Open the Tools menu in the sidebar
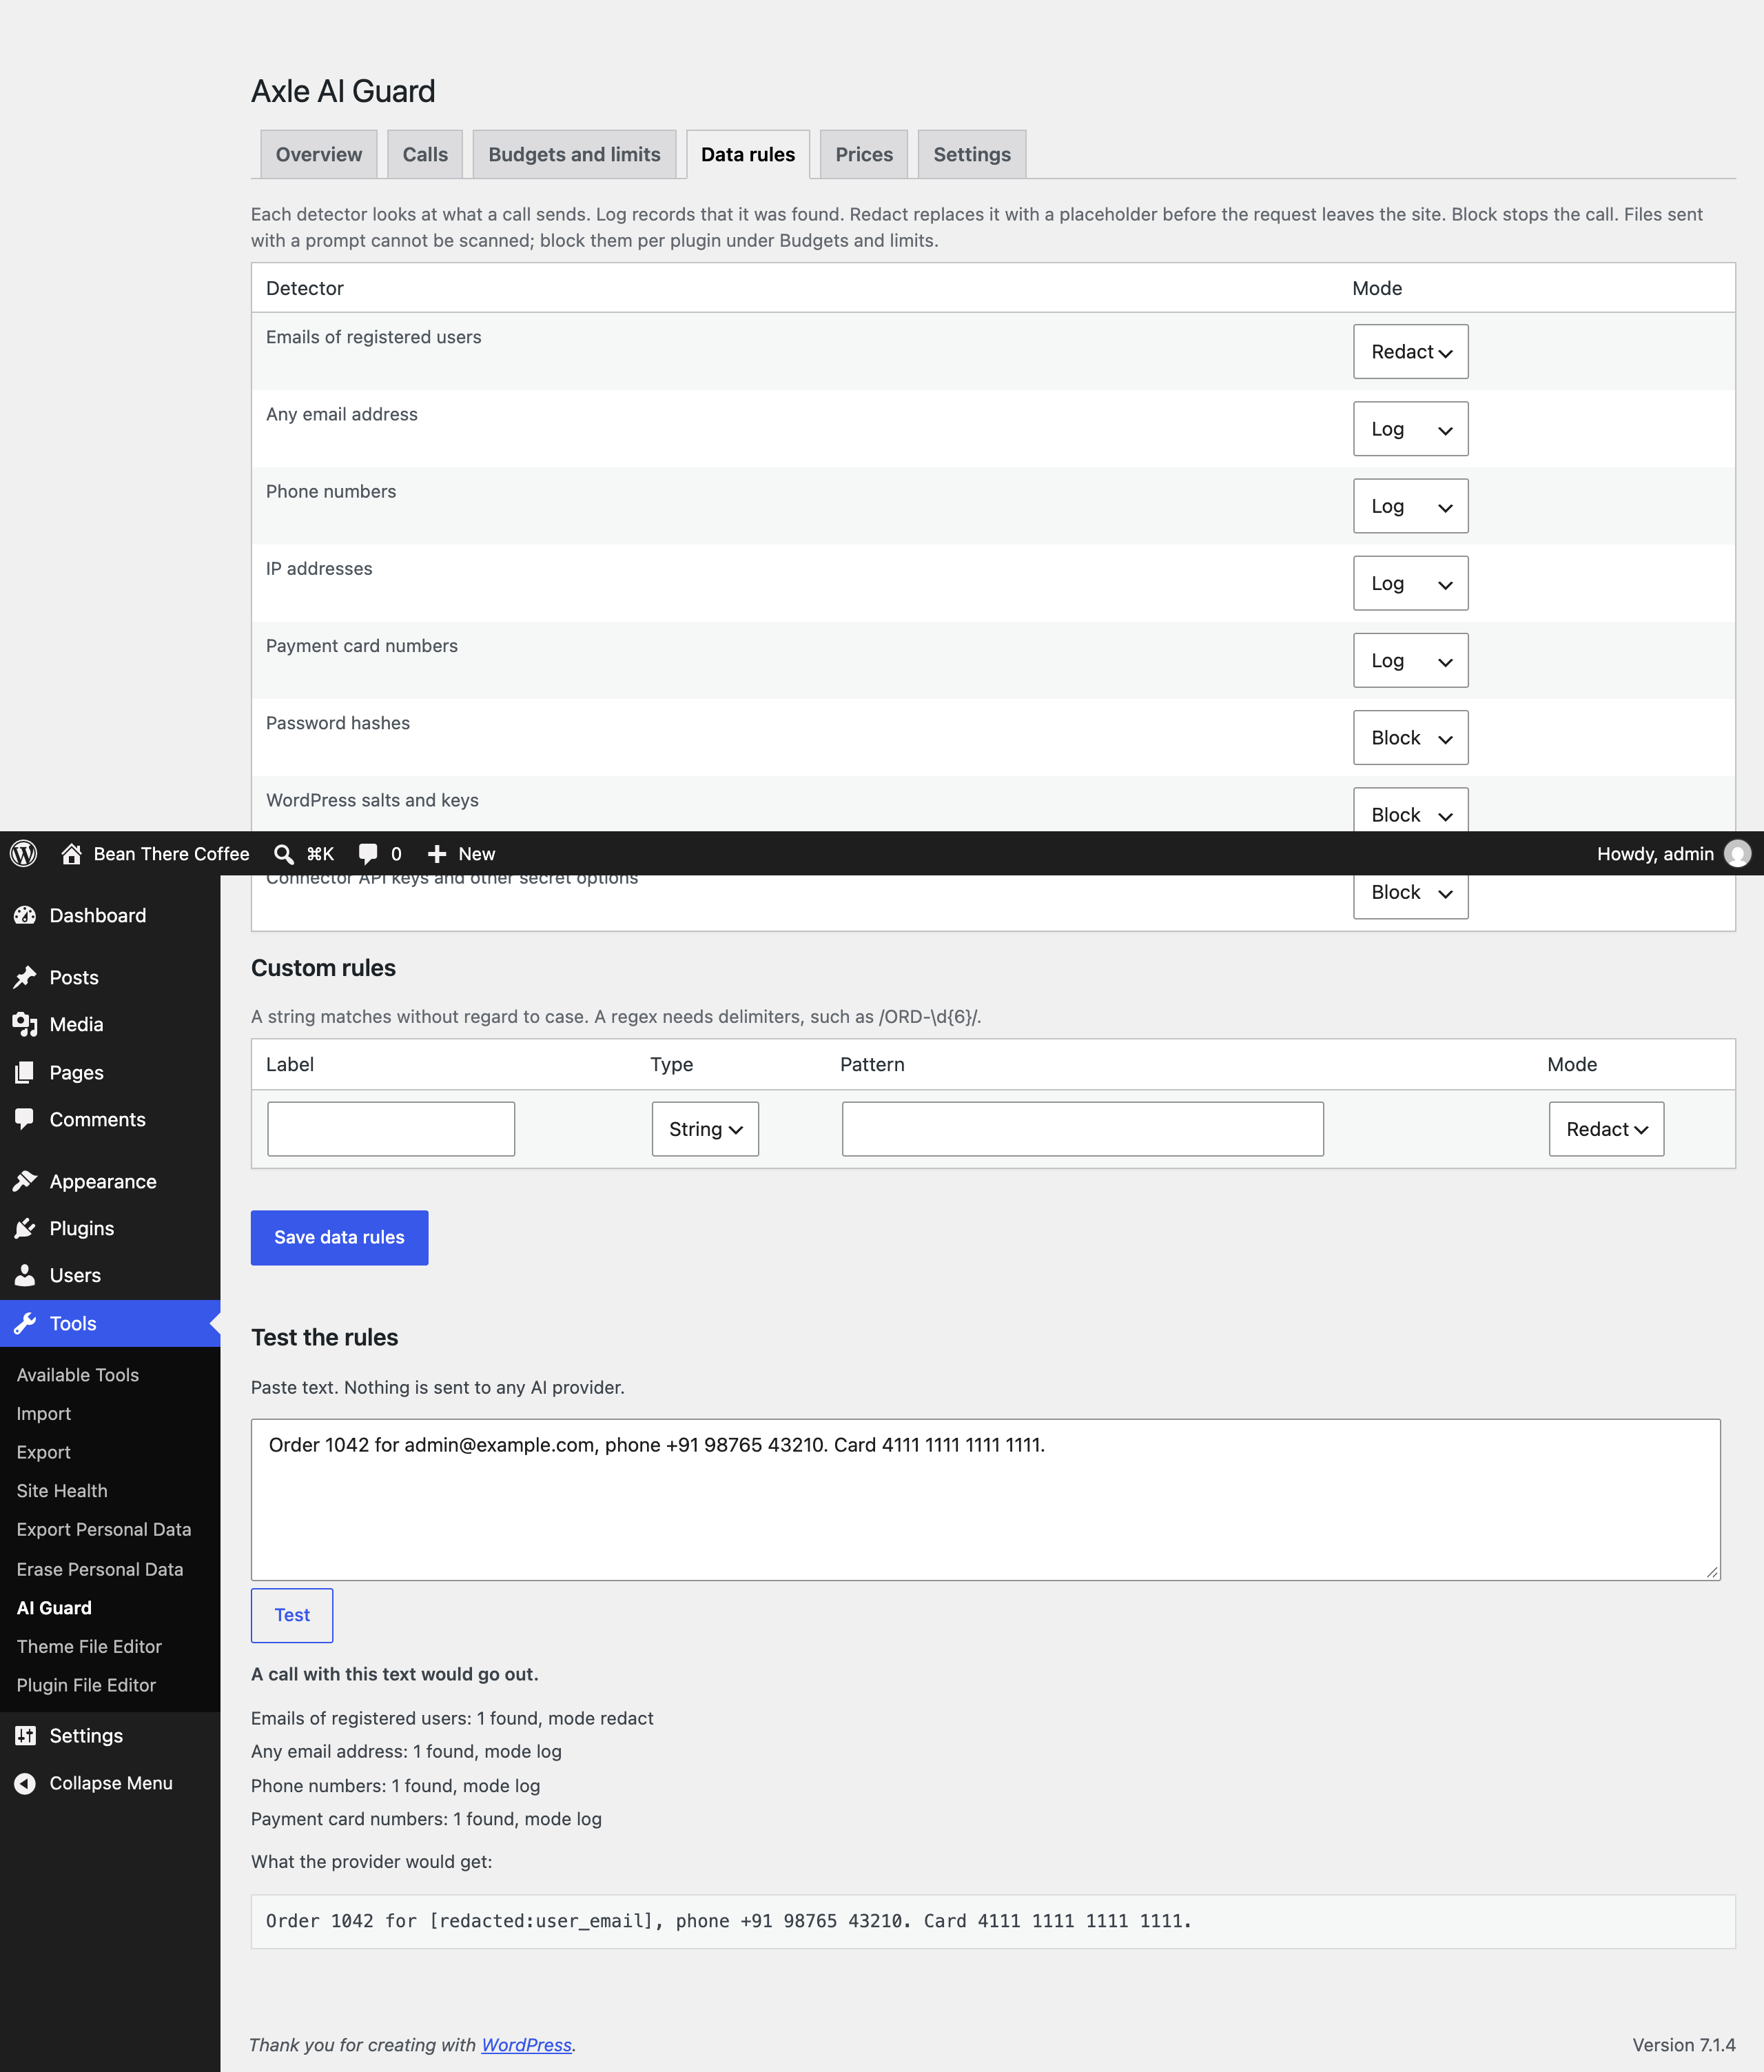 coord(110,1323)
